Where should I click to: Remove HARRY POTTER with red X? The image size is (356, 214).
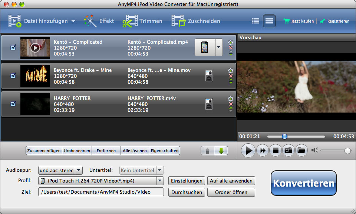tap(231, 104)
